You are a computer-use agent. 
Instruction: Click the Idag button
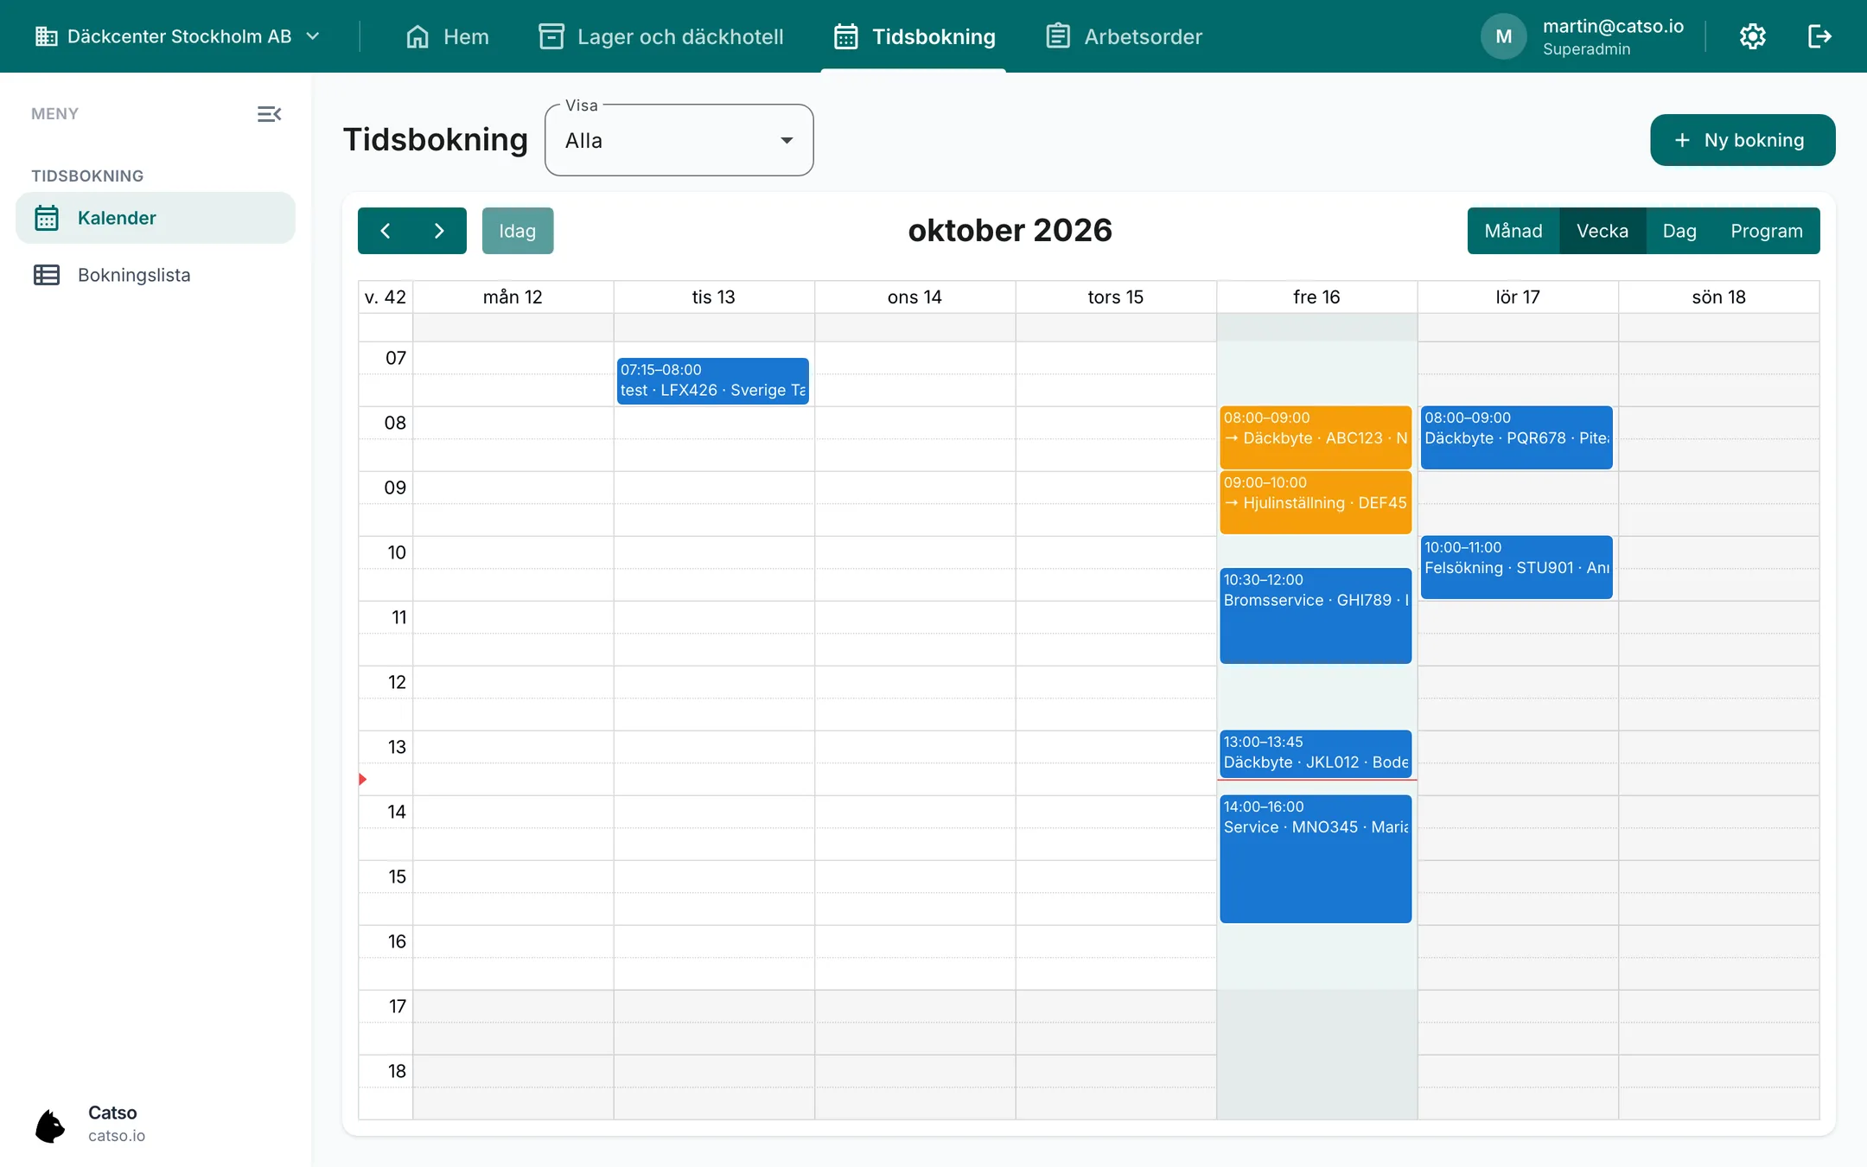pos(518,231)
